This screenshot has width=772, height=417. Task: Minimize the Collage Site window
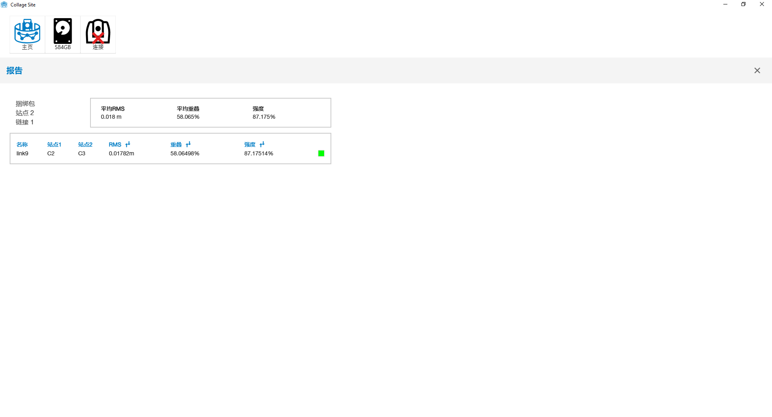725,4
